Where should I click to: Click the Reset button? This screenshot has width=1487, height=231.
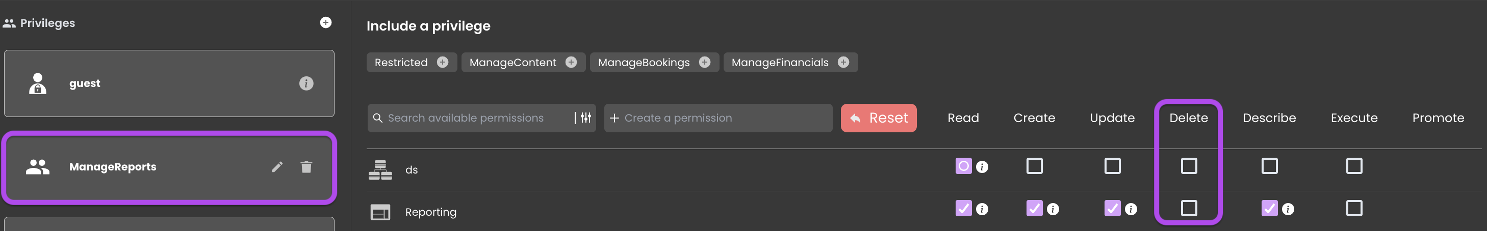tap(878, 118)
